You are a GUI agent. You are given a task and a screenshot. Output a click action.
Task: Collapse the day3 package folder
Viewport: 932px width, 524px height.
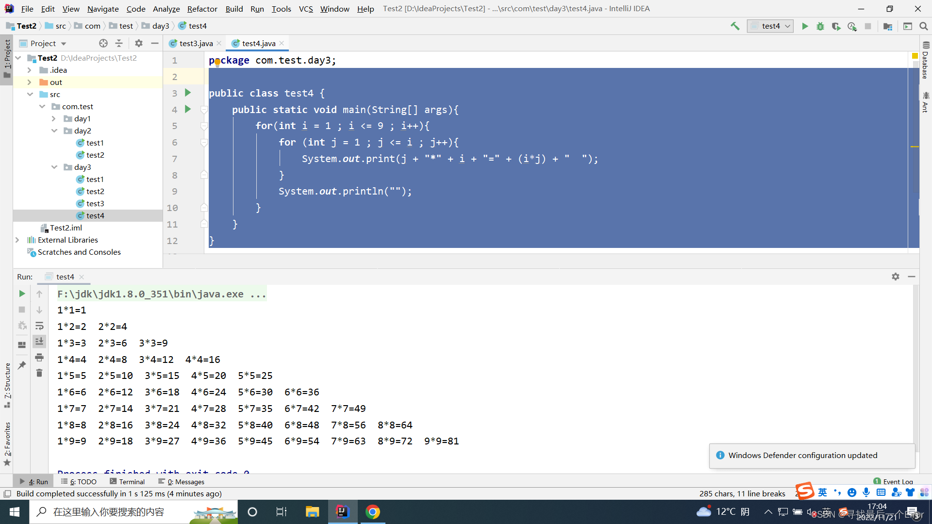click(x=54, y=167)
